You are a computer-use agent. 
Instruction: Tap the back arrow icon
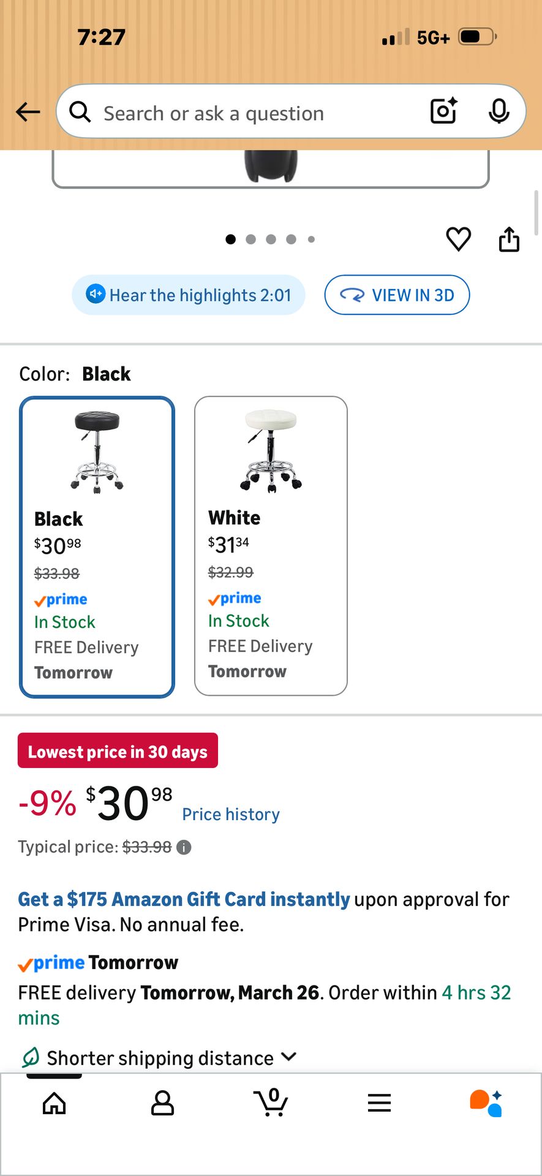tap(28, 112)
